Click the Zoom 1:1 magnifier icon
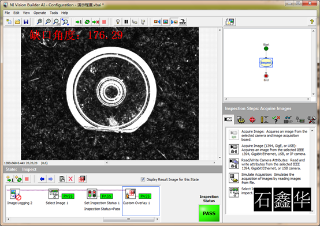The width and height of the screenshot is (320, 226). (x=57, y=22)
